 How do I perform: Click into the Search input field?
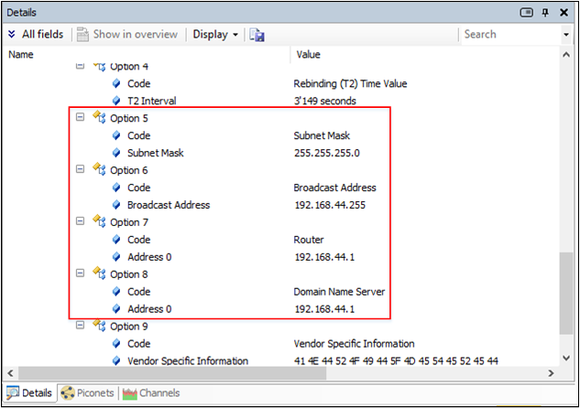[511, 35]
